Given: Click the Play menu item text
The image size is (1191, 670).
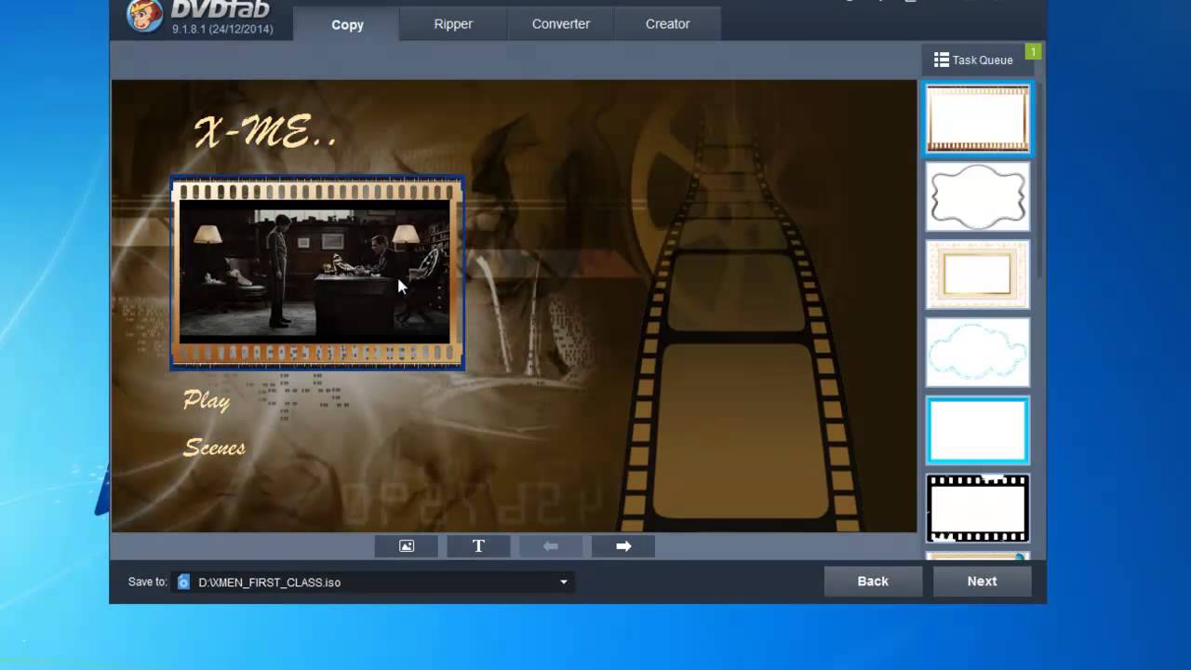Looking at the screenshot, I should tap(207, 400).
